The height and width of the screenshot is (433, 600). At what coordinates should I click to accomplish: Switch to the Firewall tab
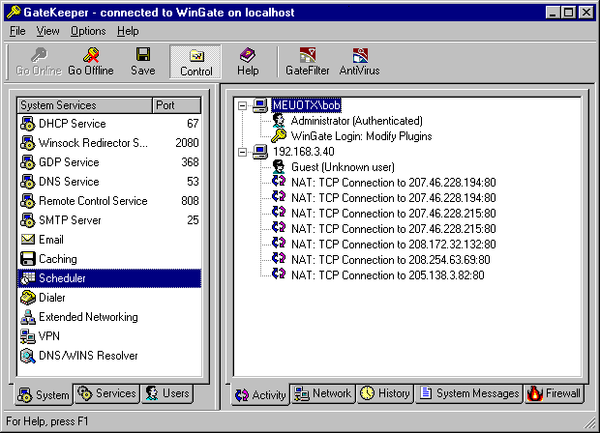[x=555, y=393]
